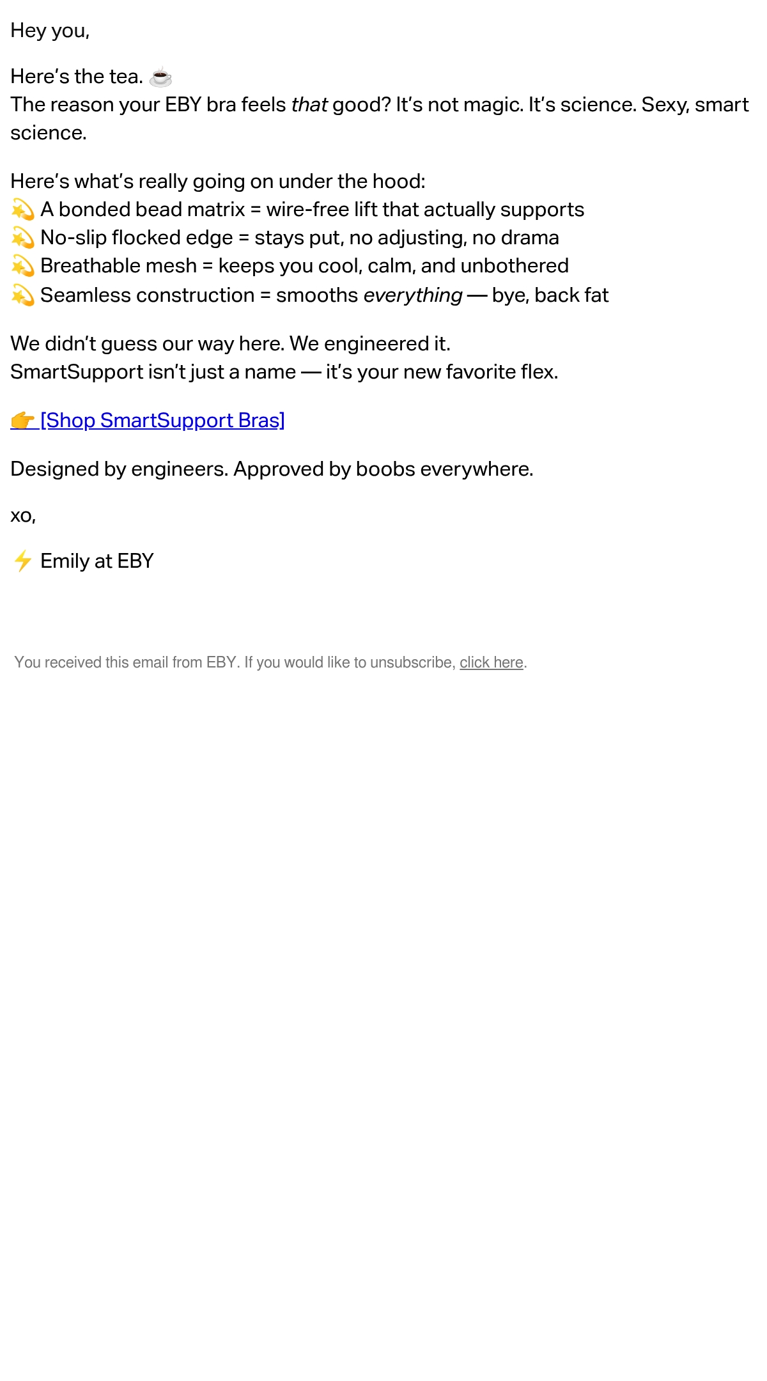The image size is (767, 1381).
Task: Click the 'Designed by engineers' sentence
Action: point(272,469)
